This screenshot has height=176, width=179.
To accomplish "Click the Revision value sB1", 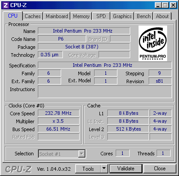I will point(160,81).
